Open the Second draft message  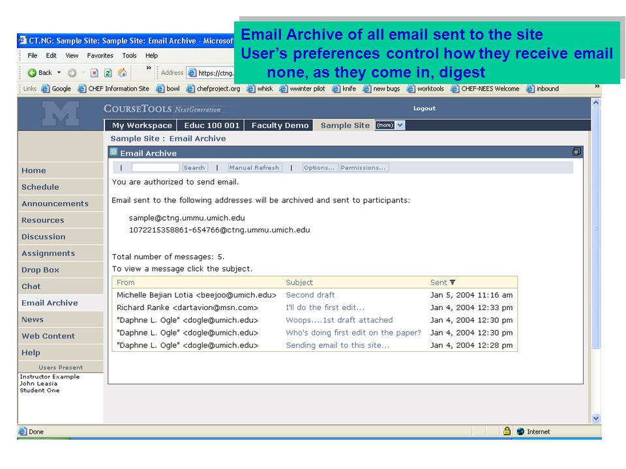pos(310,294)
